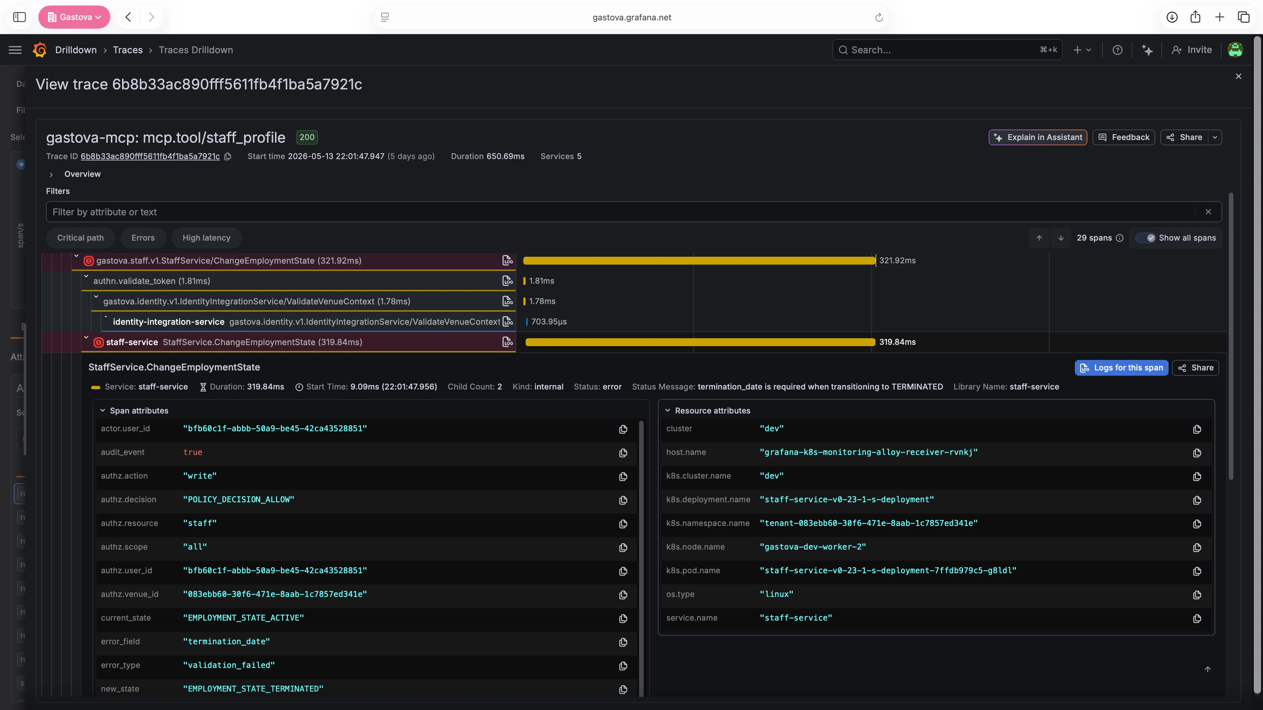Collapse the gastova.staff.v1 ChangeEmploymentState span children
The image size is (1263, 710).
tap(77, 256)
